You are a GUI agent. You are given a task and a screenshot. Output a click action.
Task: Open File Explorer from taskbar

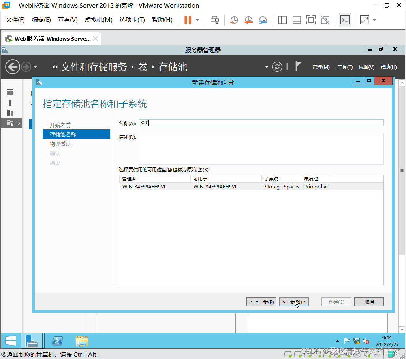coord(82,341)
